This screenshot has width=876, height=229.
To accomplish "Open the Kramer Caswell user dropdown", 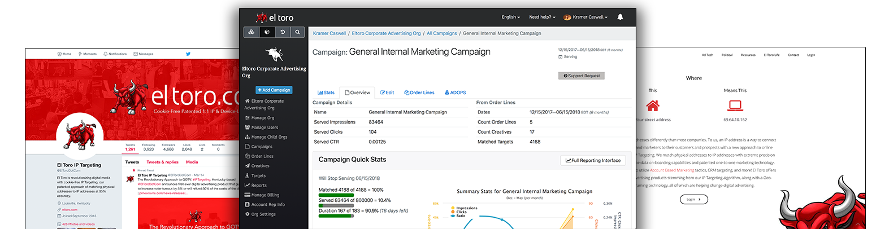I will tap(585, 17).
